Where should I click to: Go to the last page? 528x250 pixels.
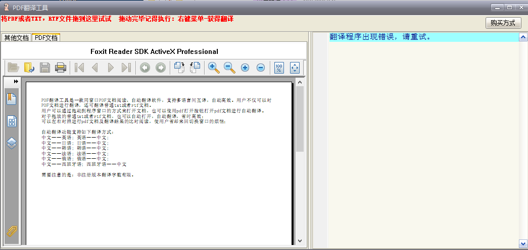point(126,68)
